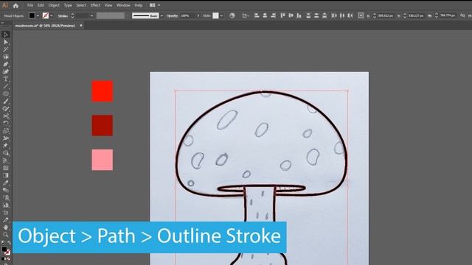Select the Rotate tool
This screenshot has height=265, width=472.
point(6,123)
